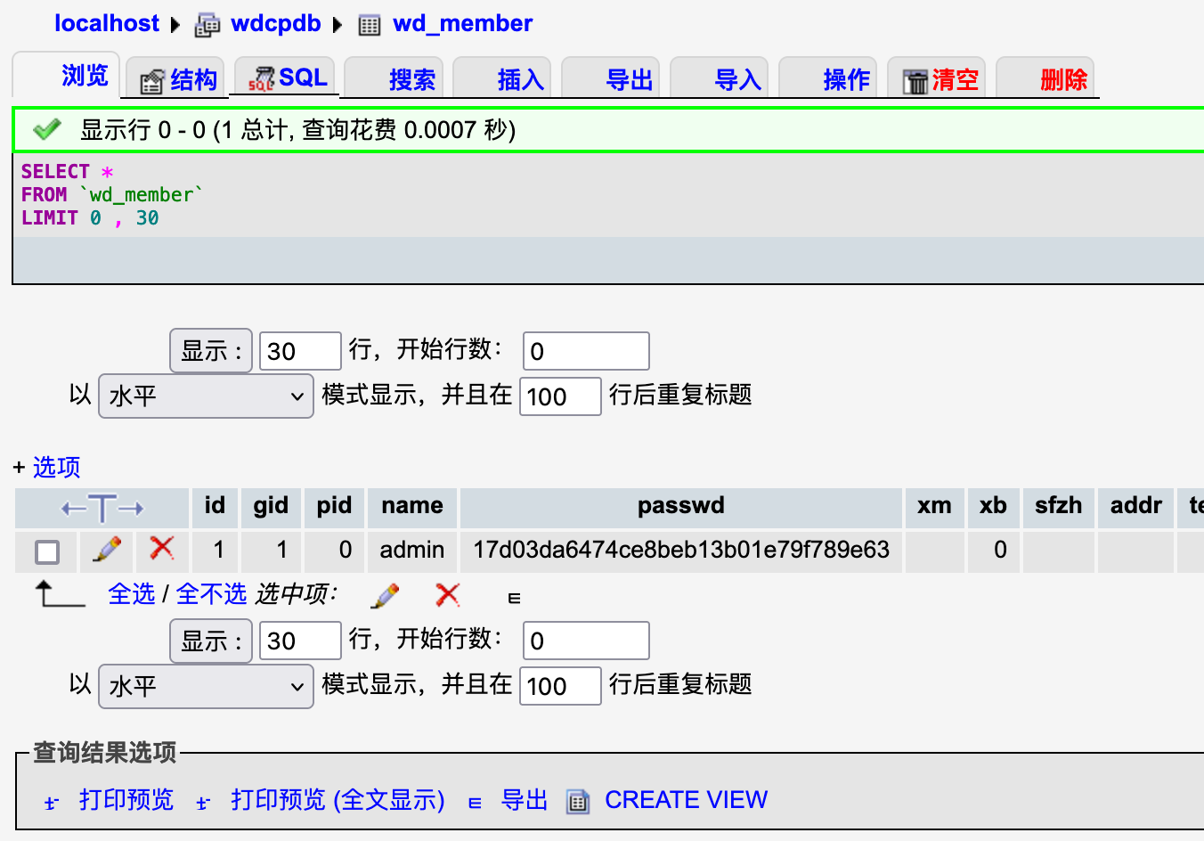Image resolution: width=1204 pixels, height=841 pixels.
Task: Click the red X icon beside 选中项
Action: click(448, 595)
